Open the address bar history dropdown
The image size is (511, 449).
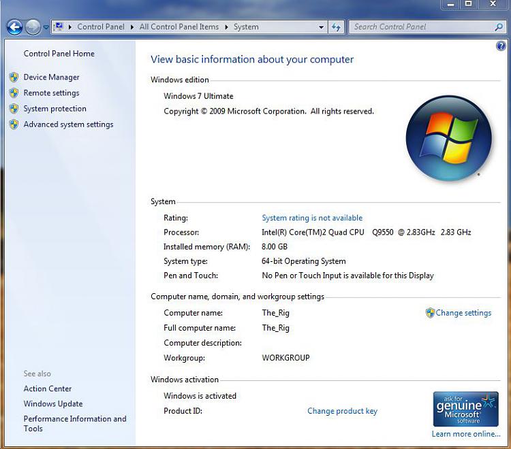322,27
